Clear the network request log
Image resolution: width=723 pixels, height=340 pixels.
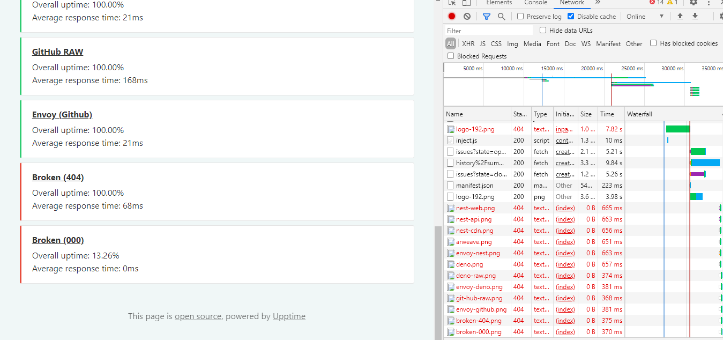pos(466,16)
